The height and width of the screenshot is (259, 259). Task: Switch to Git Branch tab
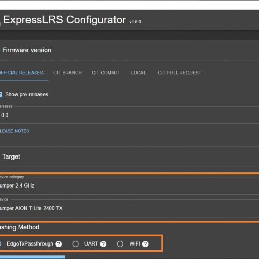[x=67, y=73]
